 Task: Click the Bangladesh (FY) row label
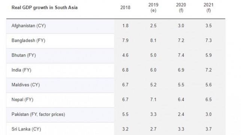click(28, 40)
